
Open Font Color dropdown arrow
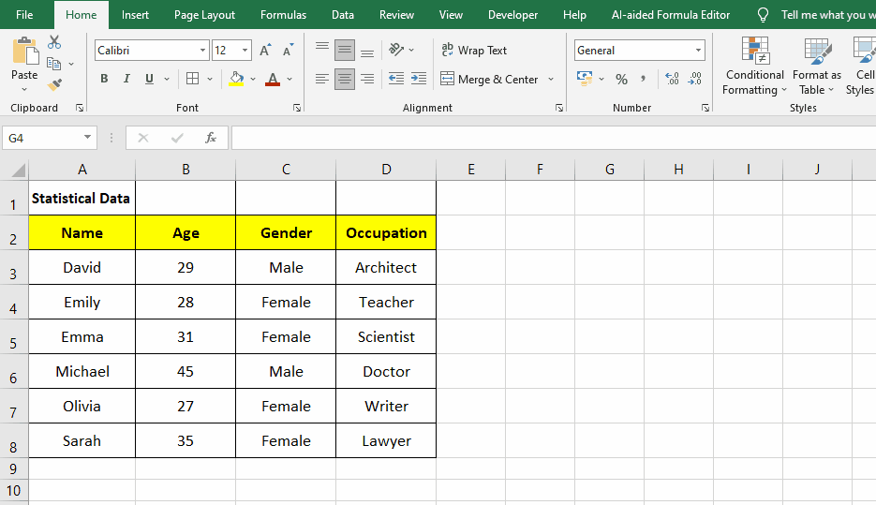290,79
